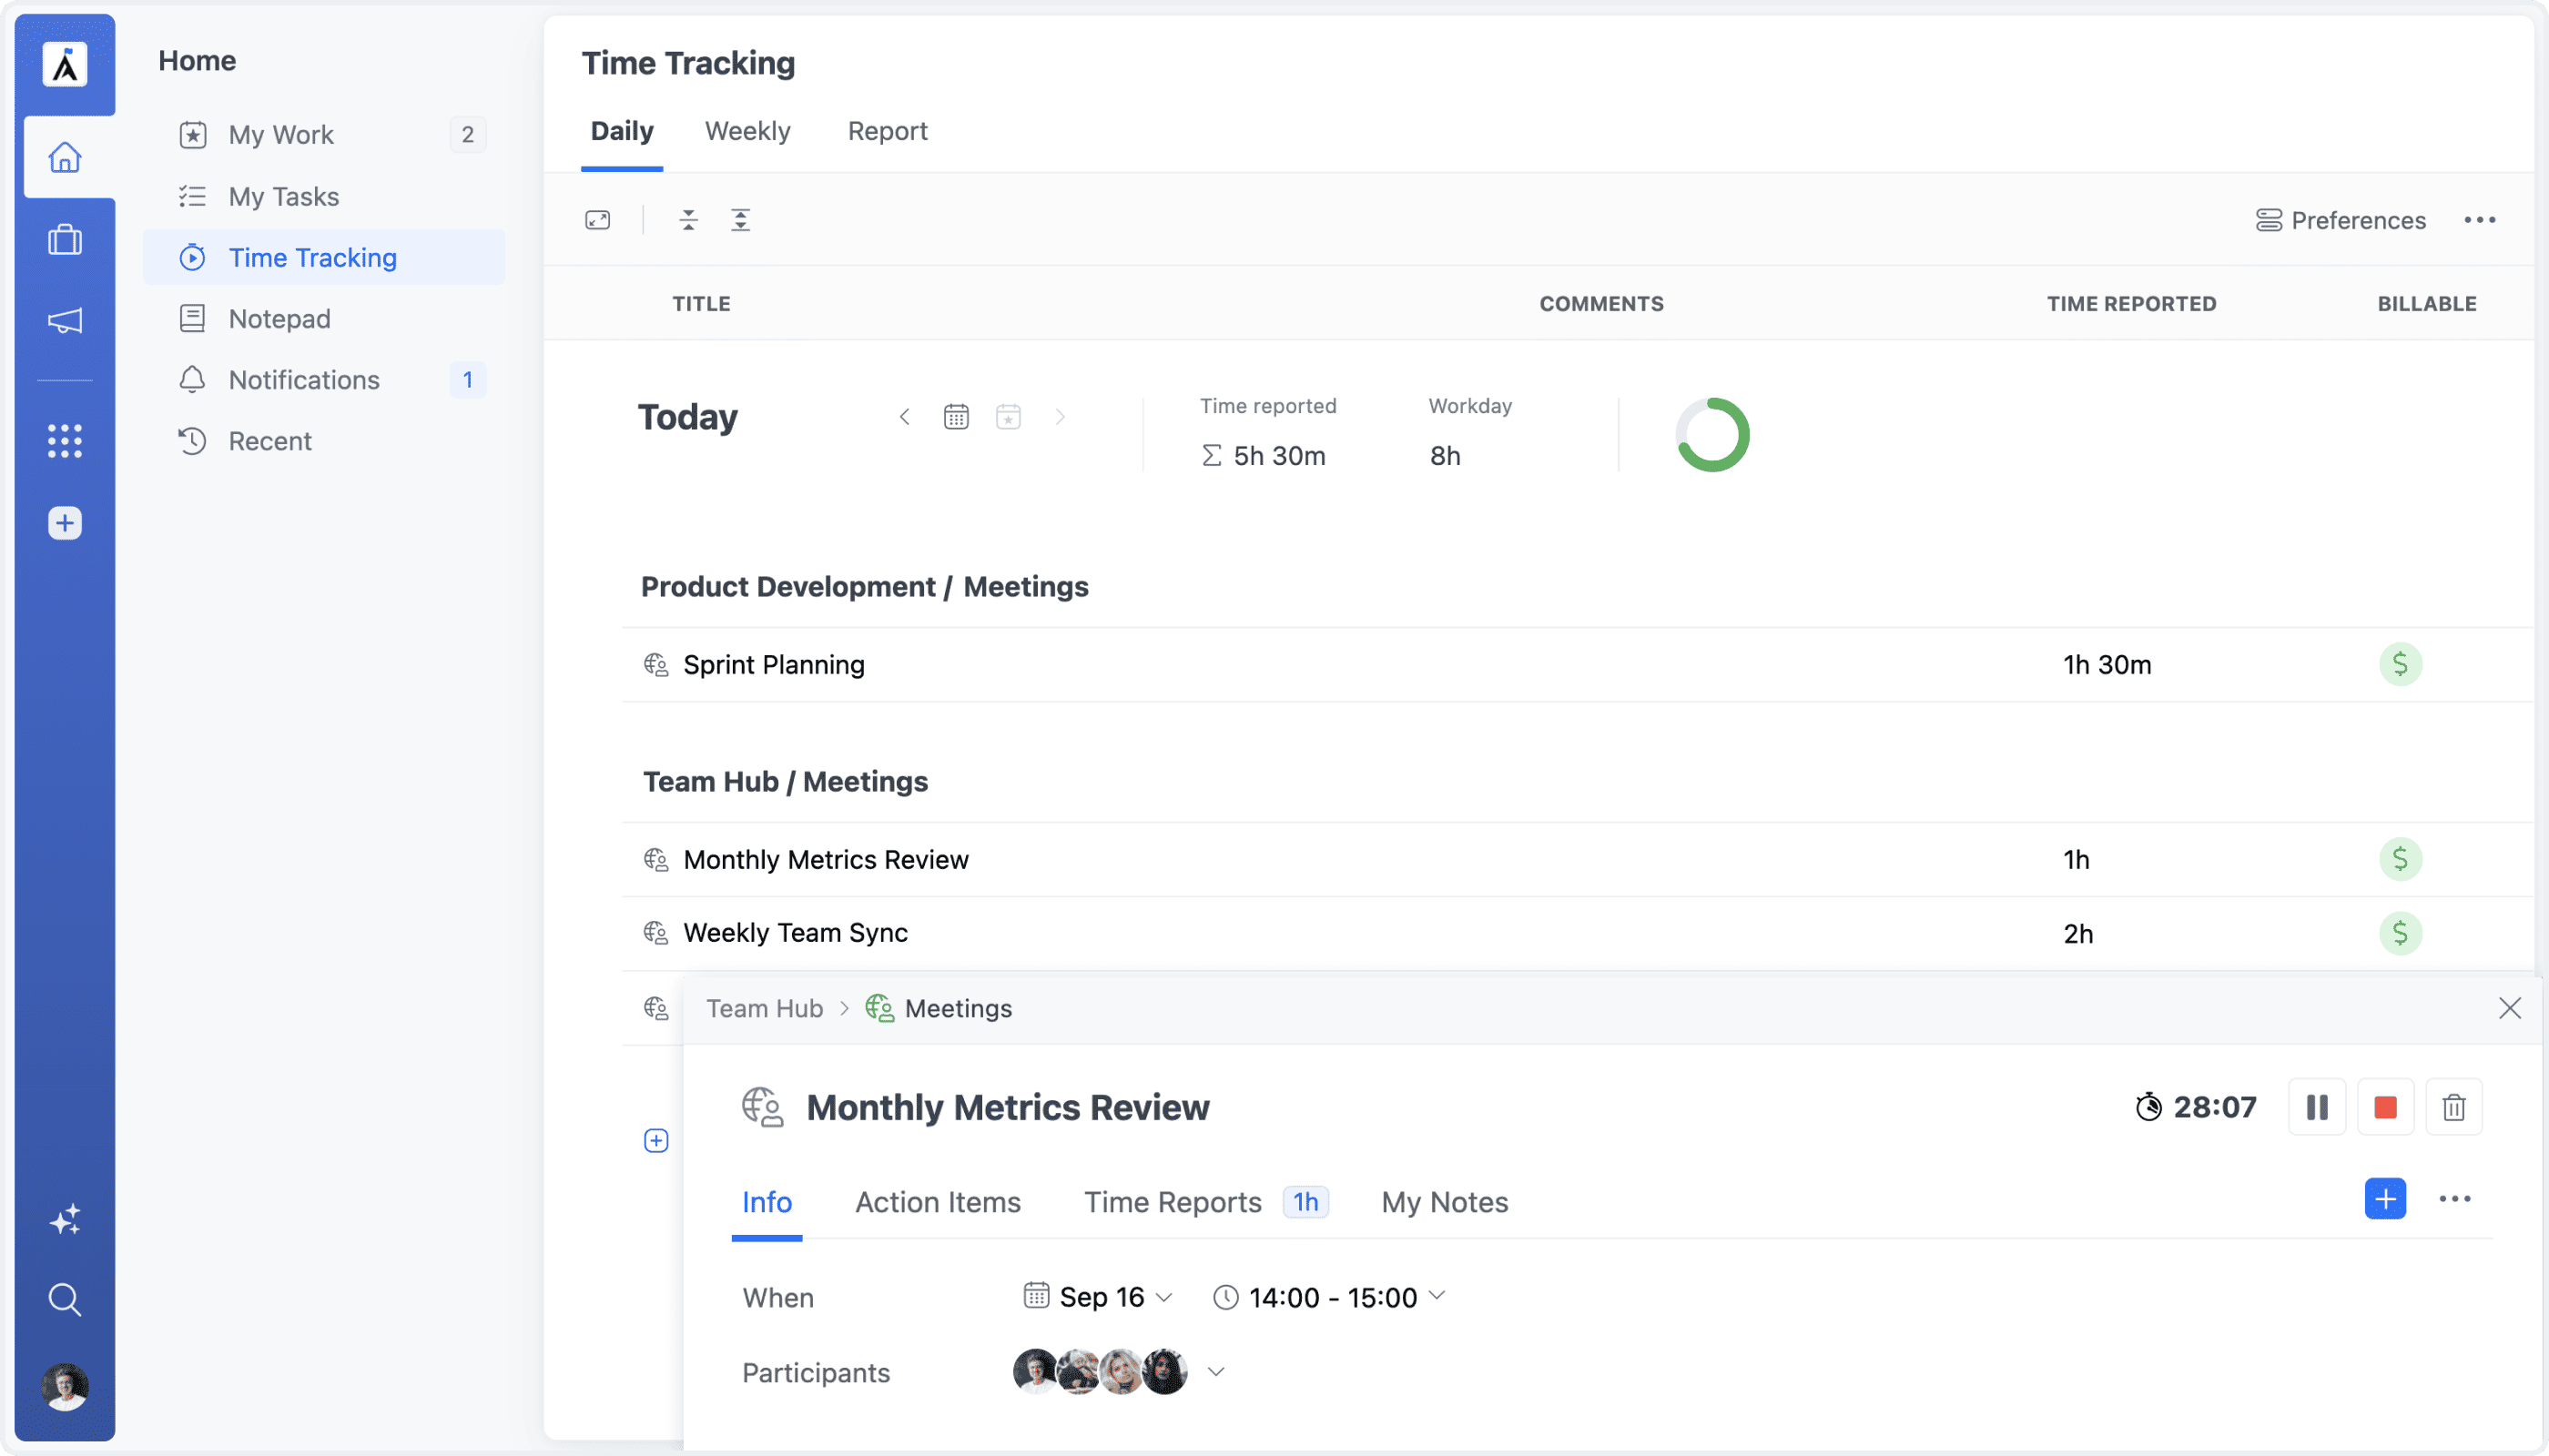The width and height of the screenshot is (2549, 1456).
Task: Jump to today calendar star icon
Action: point(1009,417)
